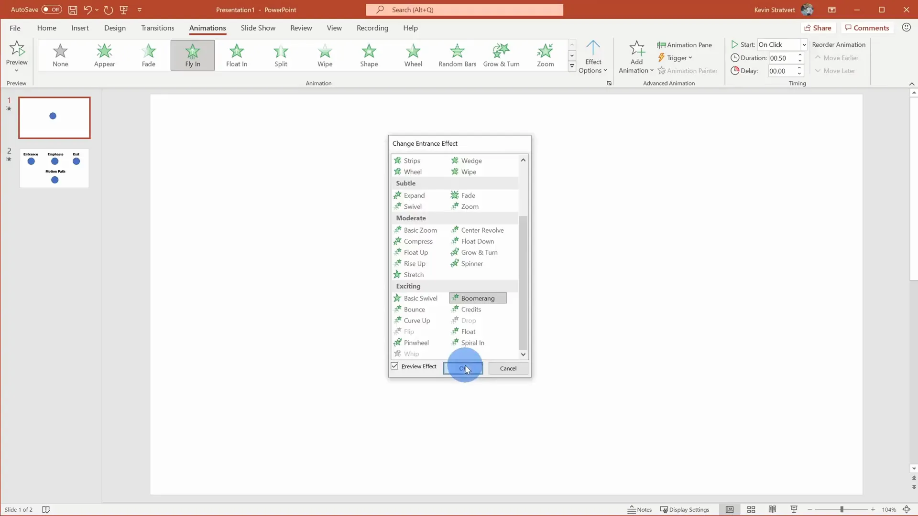Screen dimensions: 918x516
Task: Click the zoom out minus button
Action: pyautogui.click(x=810, y=509)
